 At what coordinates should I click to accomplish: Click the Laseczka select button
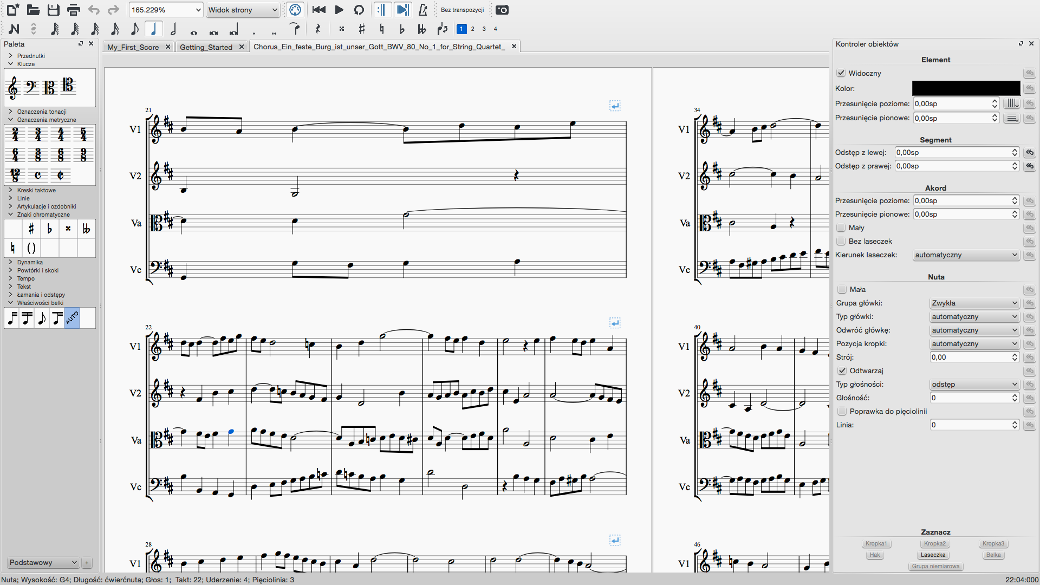pyautogui.click(x=933, y=555)
